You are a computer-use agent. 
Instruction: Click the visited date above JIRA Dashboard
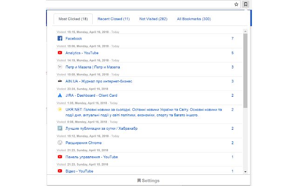click(x=82, y=89)
